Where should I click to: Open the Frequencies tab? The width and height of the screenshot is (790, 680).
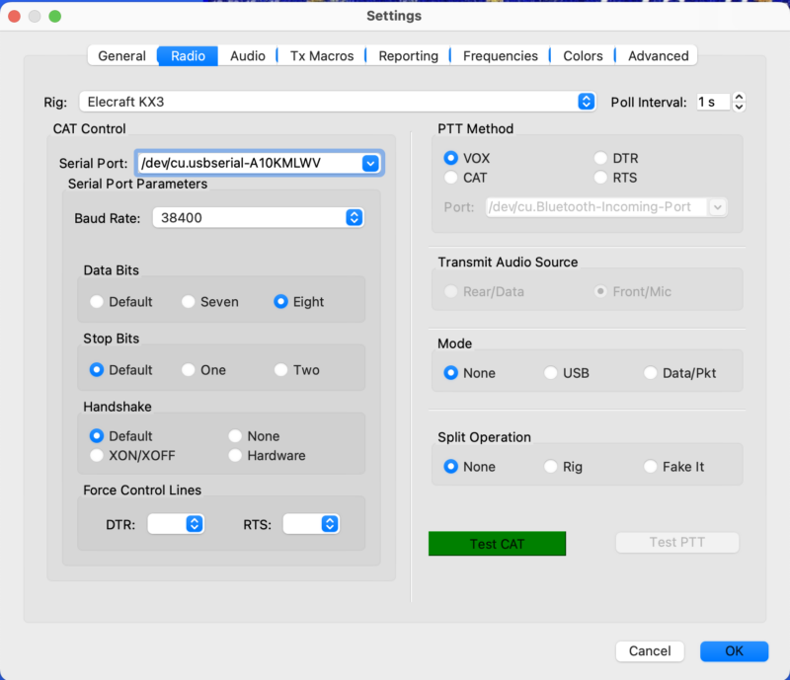pos(500,56)
